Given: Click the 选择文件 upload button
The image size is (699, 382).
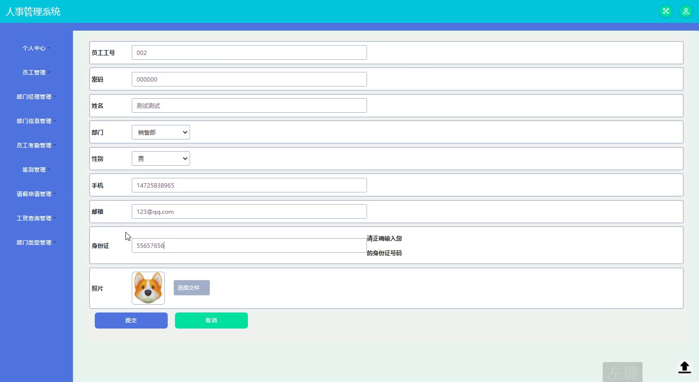Looking at the screenshot, I should 192,288.
